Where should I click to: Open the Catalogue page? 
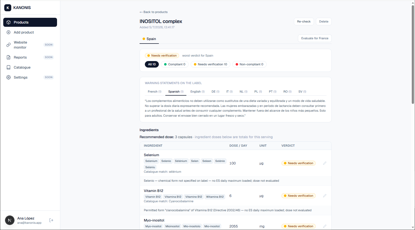tap(30, 67)
